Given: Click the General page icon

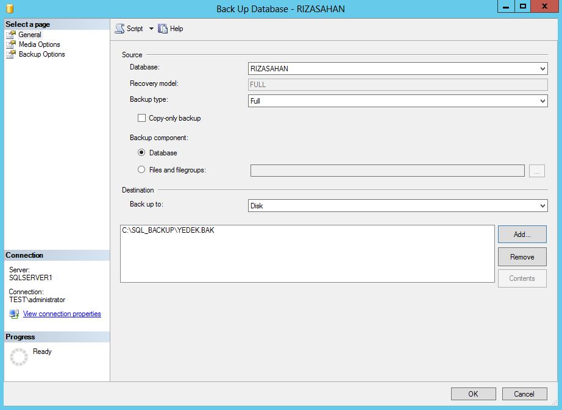Looking at the screenshot, I should point(11,35).
